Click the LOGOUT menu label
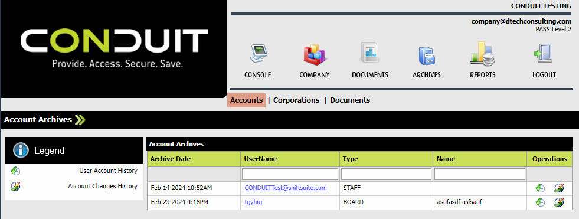579x219 pixels. (x=544, y=74)
